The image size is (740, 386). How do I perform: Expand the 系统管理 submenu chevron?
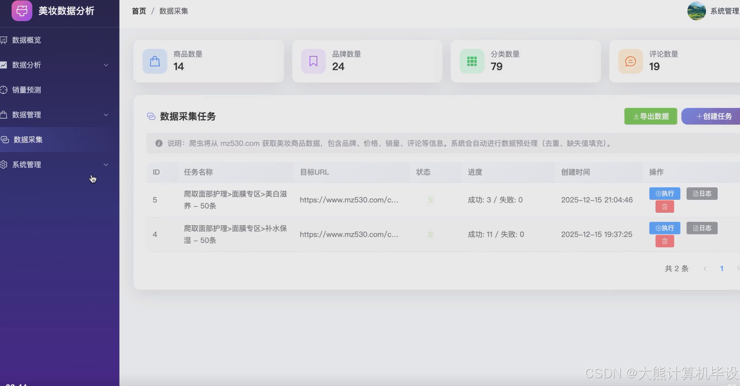coord(106,165)
